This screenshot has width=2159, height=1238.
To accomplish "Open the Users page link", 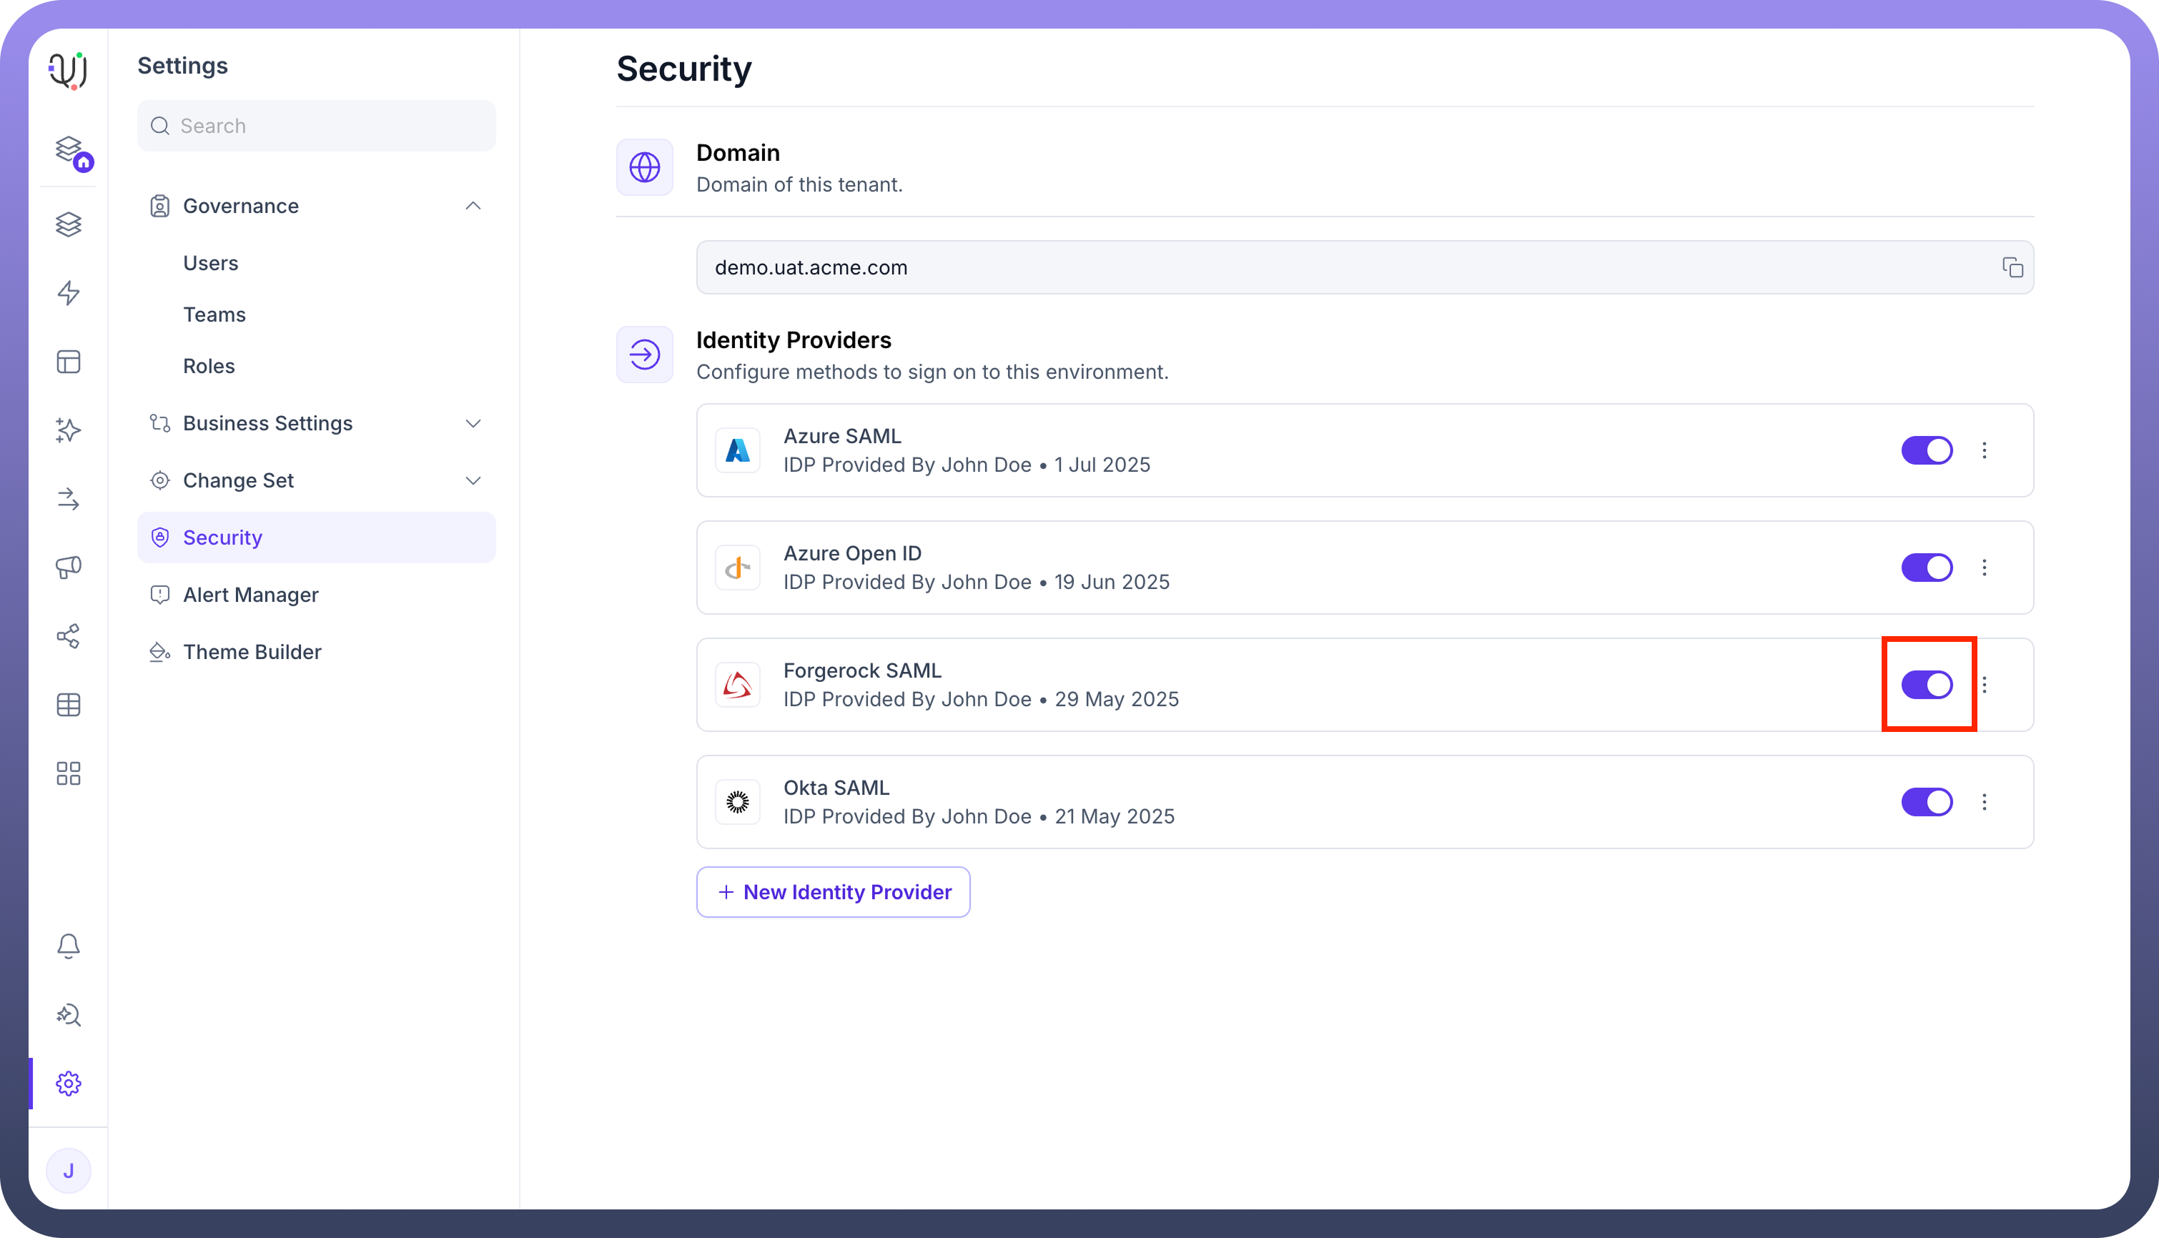I will pyautogui.click(x=210, y=263).
